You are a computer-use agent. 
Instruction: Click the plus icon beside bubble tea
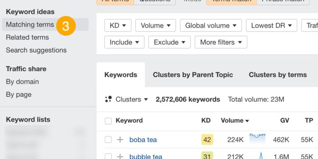pos(120,156)
